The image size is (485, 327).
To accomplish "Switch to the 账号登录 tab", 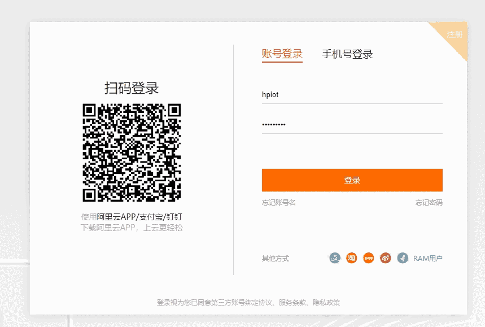I will (282, 54).
